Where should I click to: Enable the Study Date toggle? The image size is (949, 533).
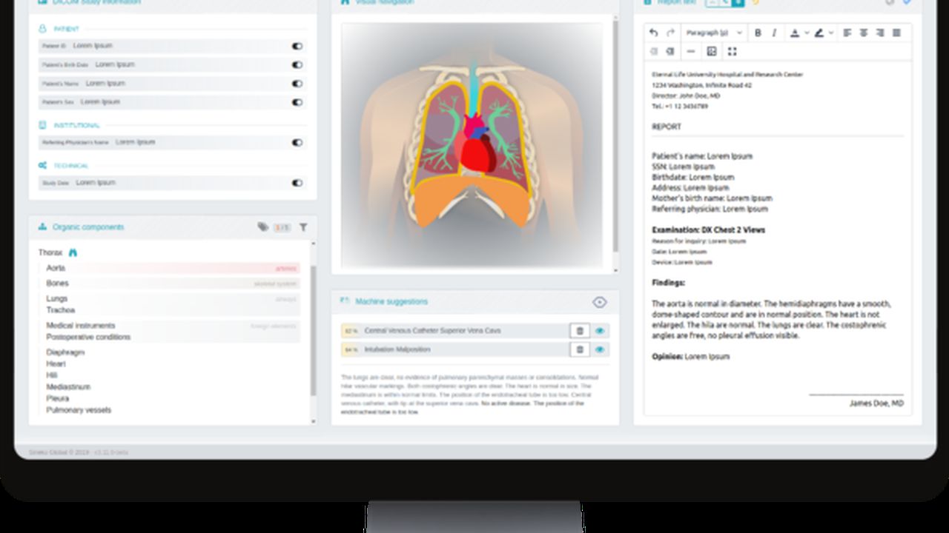(x=297, y=182)
